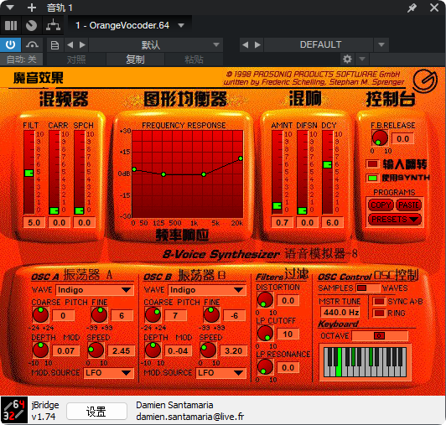
Task: Open the mixer bars icon in header
Action: coord(11,26)
